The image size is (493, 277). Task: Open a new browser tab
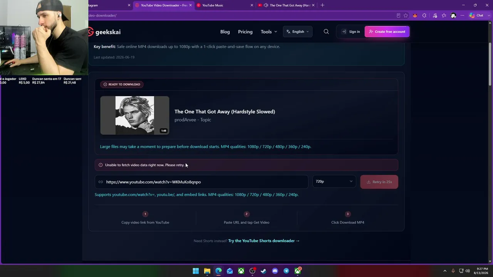pyautogui.click(x=322, y=5)
